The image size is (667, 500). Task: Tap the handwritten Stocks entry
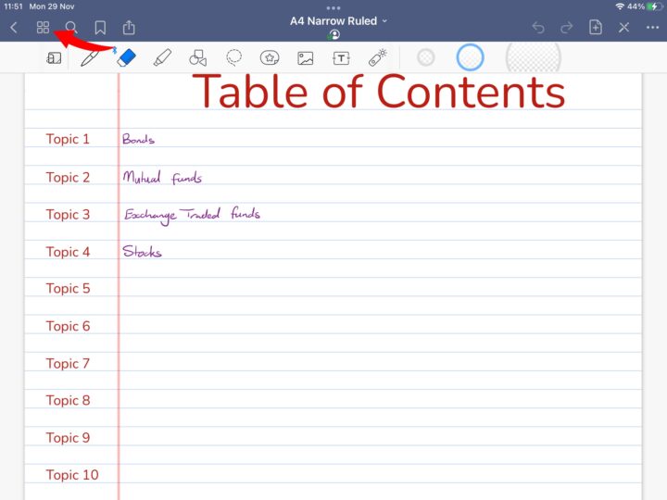tap(142, 251)
